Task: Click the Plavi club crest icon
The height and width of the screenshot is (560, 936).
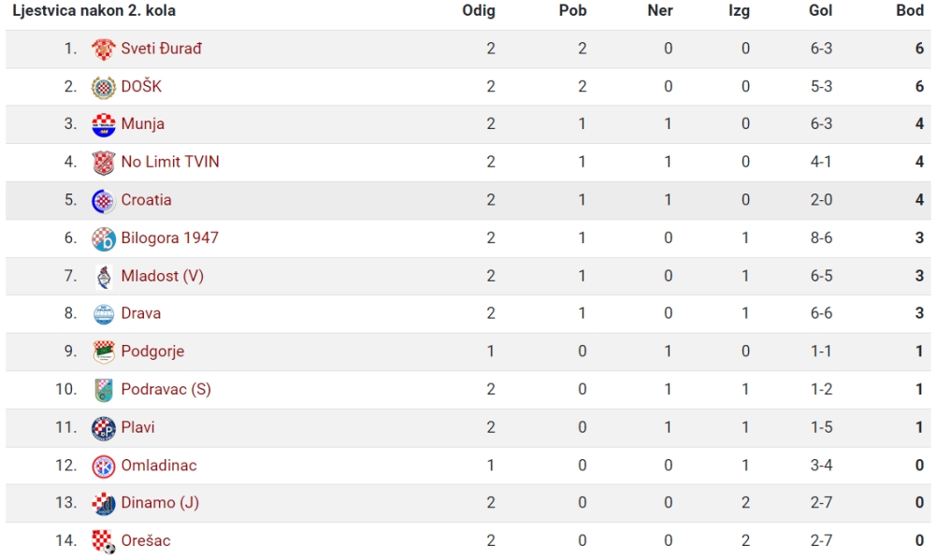Action: (x=103, y=428)
